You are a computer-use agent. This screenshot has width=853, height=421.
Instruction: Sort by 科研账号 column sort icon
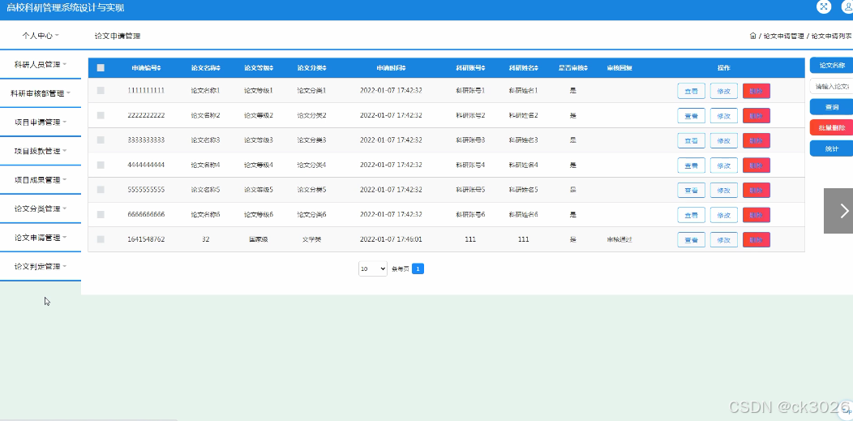tap(483, 68)
